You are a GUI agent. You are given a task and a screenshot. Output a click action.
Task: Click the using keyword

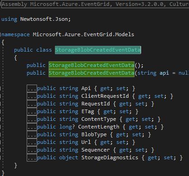[9, 19]
